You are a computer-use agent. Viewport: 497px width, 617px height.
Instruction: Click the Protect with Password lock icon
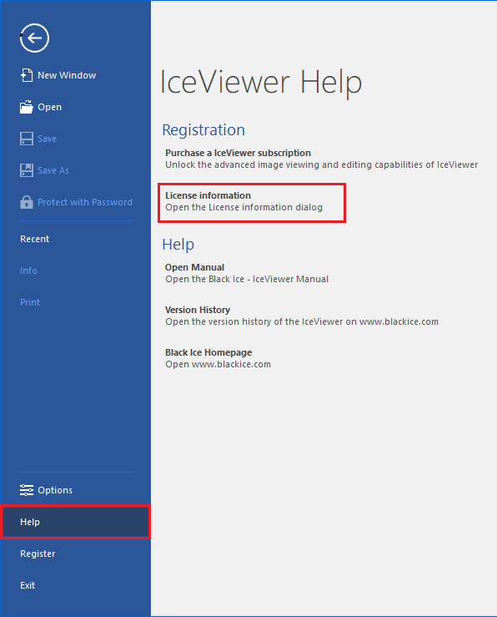point(27,202)
